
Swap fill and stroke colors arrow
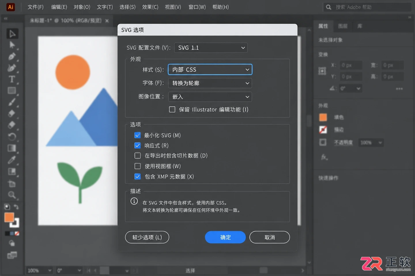coord(16,207)
